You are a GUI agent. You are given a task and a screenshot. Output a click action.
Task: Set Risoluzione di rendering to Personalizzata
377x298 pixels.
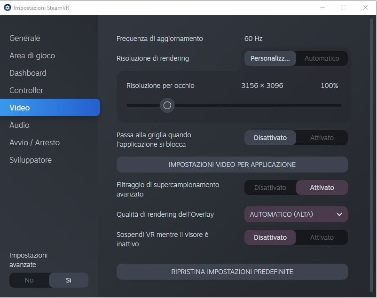(x=270, y=58)
